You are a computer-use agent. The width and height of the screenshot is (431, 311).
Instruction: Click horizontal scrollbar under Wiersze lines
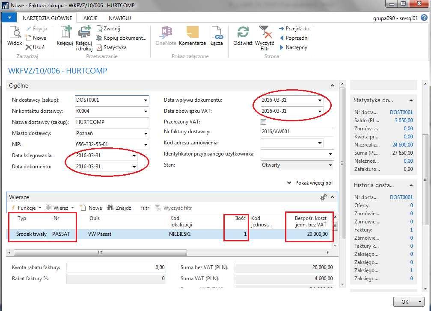coord(100,252)
